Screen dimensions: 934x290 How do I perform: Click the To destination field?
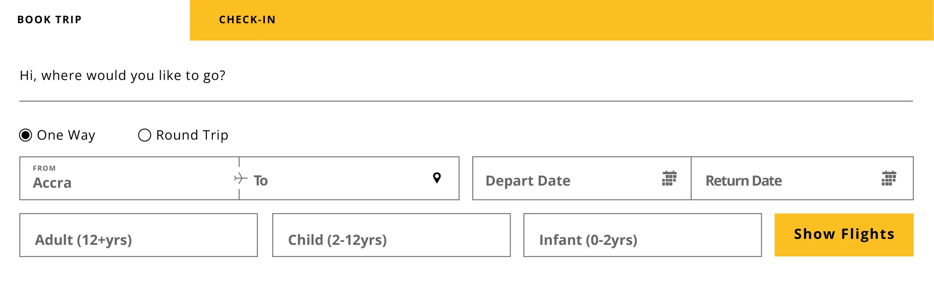coord(339,180)
